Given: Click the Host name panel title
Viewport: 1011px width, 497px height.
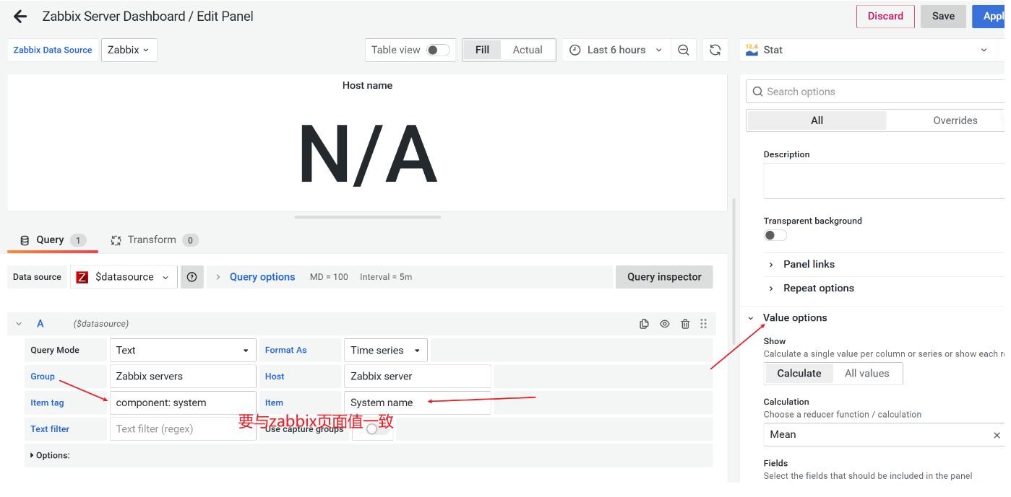Looking at the screenshot, I should (x=367, y=85).
